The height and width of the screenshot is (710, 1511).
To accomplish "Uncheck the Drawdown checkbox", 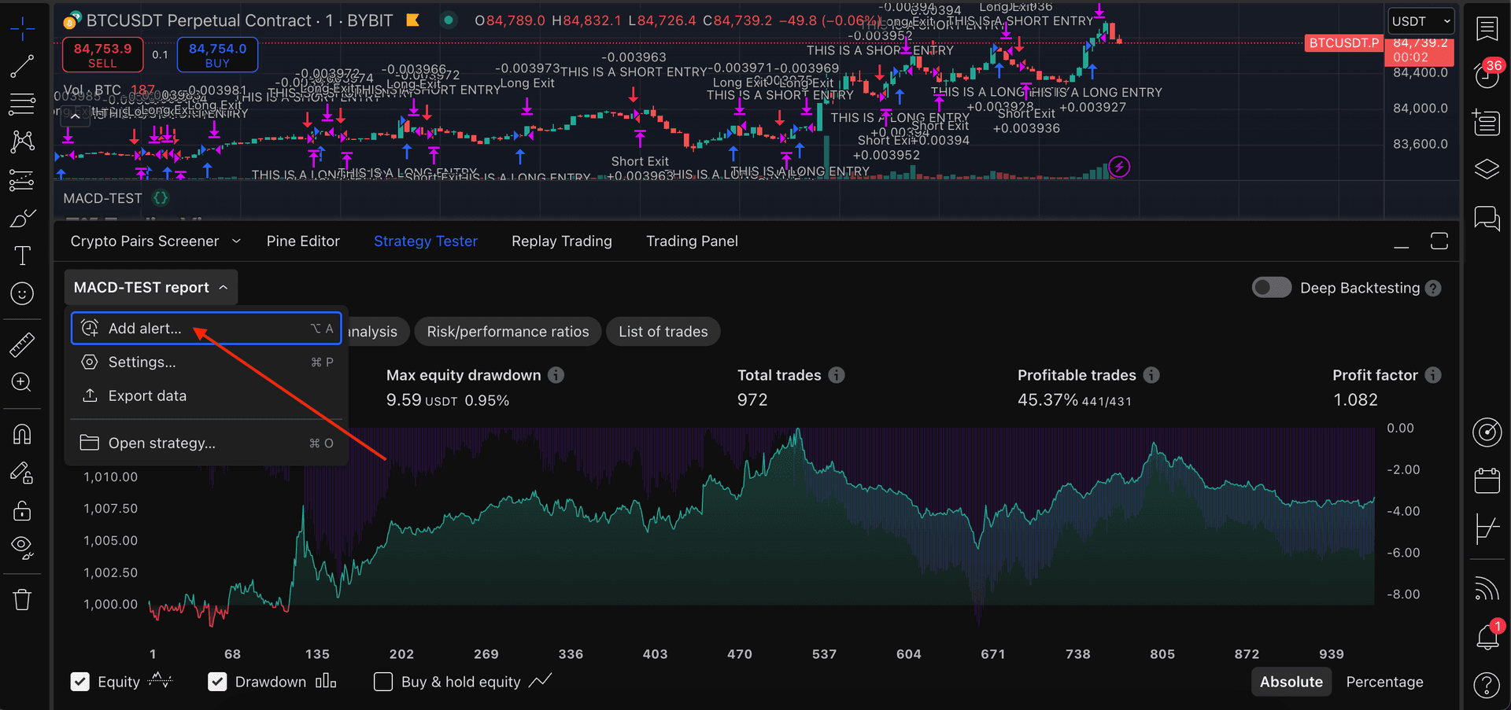I will pyautogui.click(x=217, y=682).
